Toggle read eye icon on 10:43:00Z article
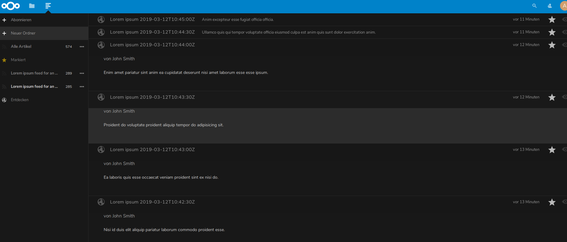The image size is (567, 242). 564,149
